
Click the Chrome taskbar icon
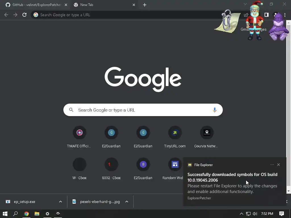[x=26, y=214]
